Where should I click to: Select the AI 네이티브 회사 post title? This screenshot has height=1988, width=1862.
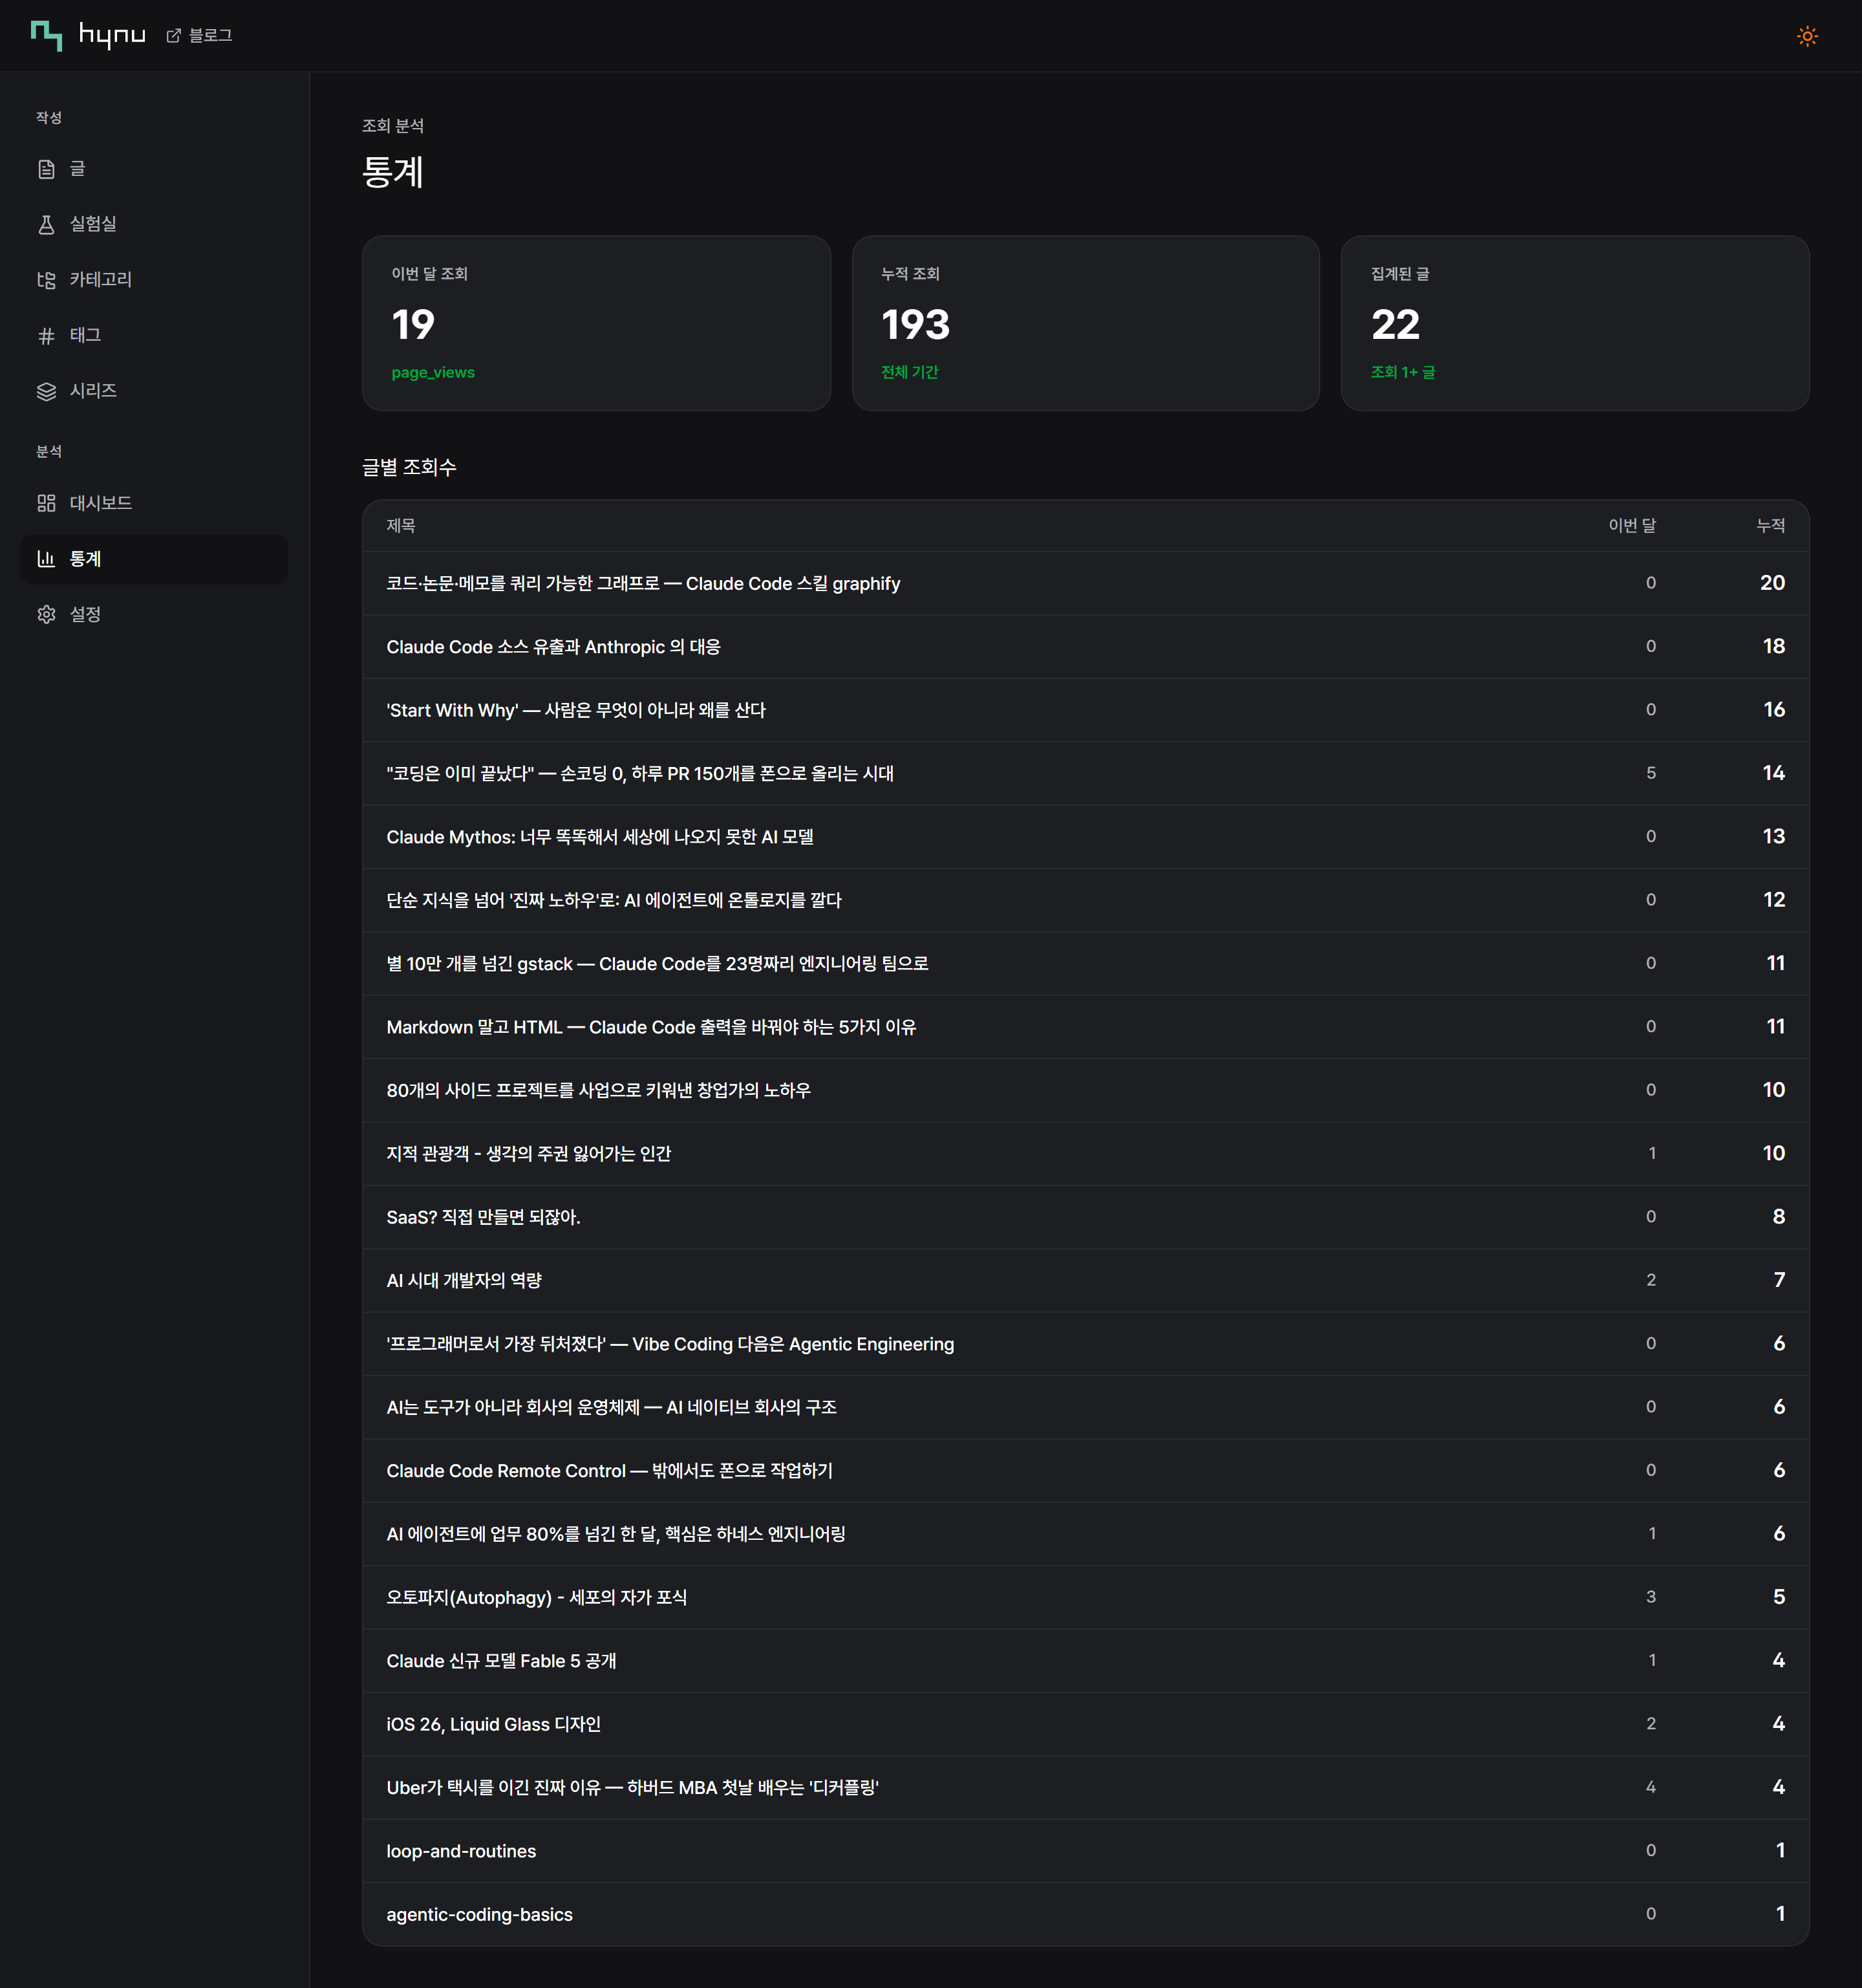[x=612, y=1407]
